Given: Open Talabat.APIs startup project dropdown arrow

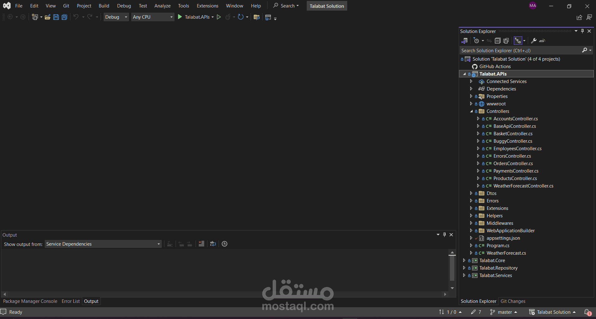Looking at the screenshot, I should (x=213, y=17).
